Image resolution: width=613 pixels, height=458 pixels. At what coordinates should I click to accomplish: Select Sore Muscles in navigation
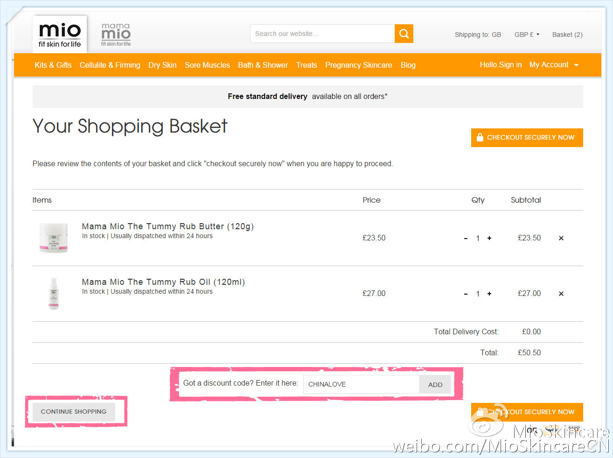[207, 65]
